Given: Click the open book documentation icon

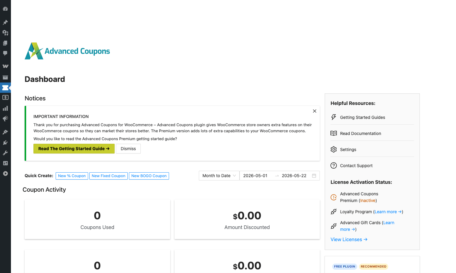Looking at the screenshot, I should tap(333, 133).
